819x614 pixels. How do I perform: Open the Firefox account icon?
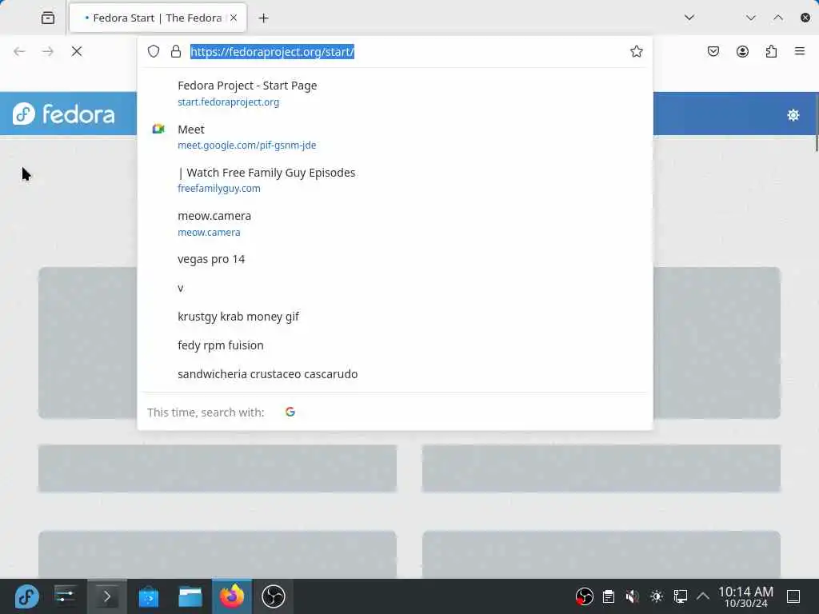pyautogui.click(x=742, y=51)
